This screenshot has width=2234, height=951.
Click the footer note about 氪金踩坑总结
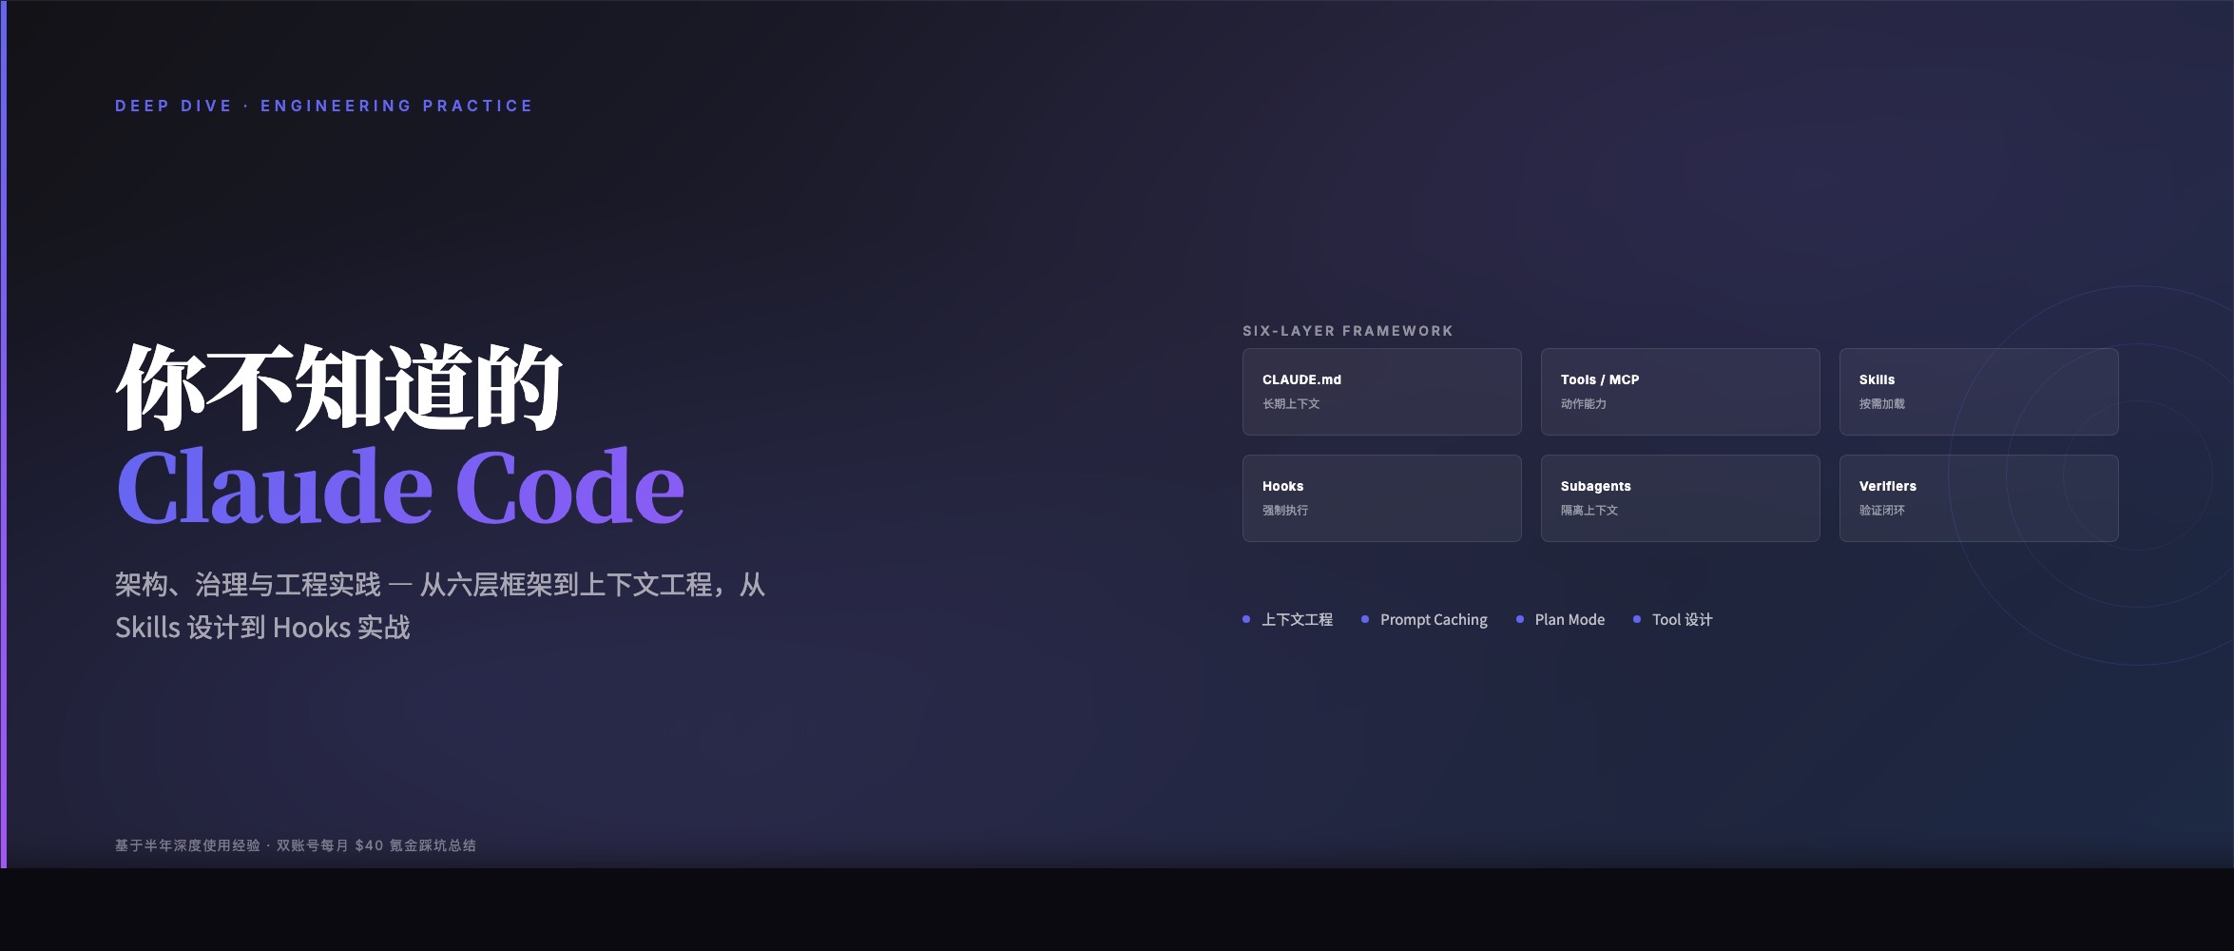pyautogui.click(x=295, y=844)
